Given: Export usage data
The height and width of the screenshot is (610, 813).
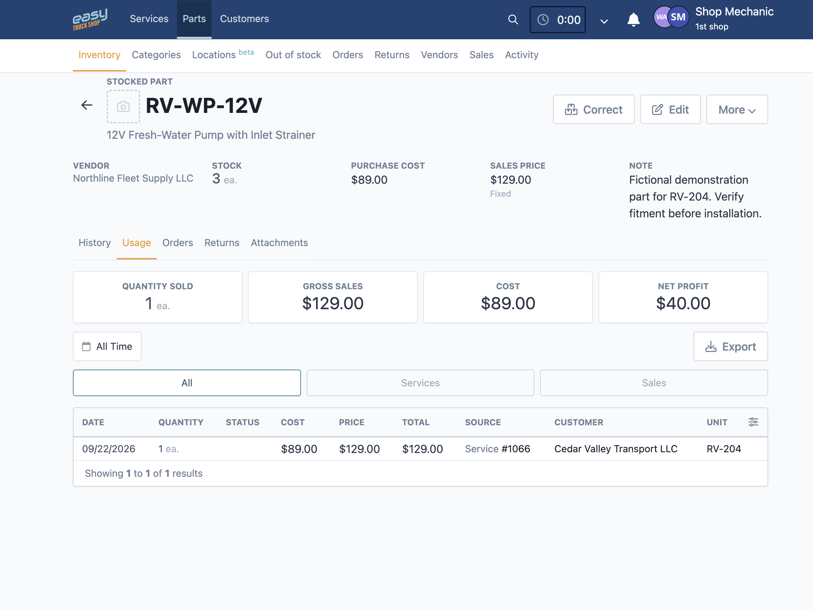Looking at the screenshot, I should (730, 346).
